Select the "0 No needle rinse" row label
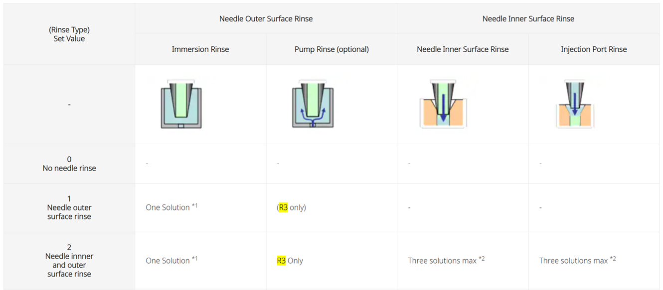Image resolution: width=663 pixels, height=290 pixels. tap(69, 164)
